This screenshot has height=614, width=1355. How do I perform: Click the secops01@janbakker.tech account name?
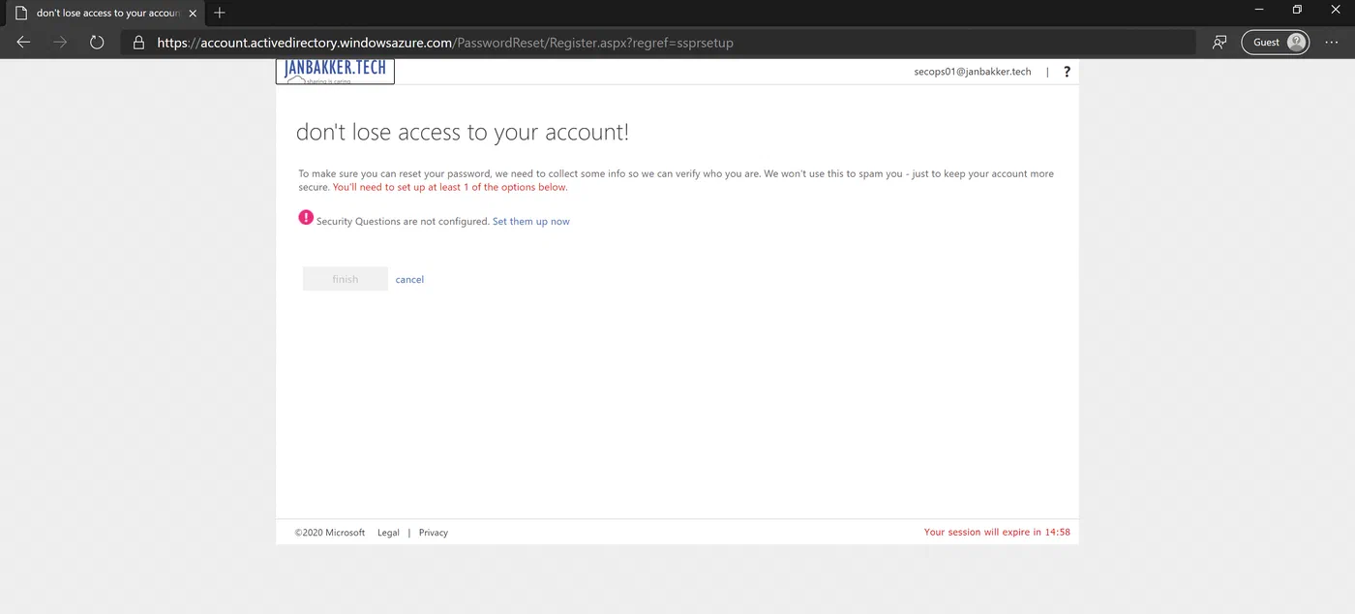[x=973, y=72]
